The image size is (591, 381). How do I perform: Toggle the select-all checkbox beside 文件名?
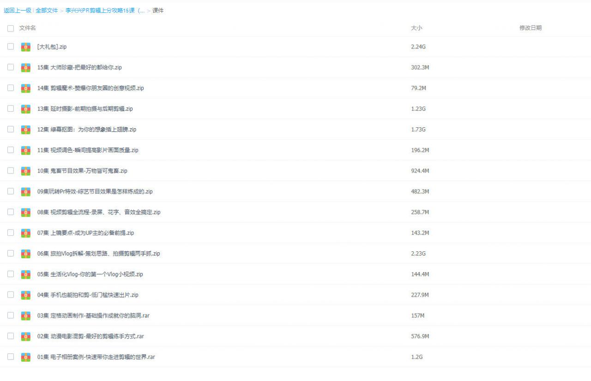11,28
